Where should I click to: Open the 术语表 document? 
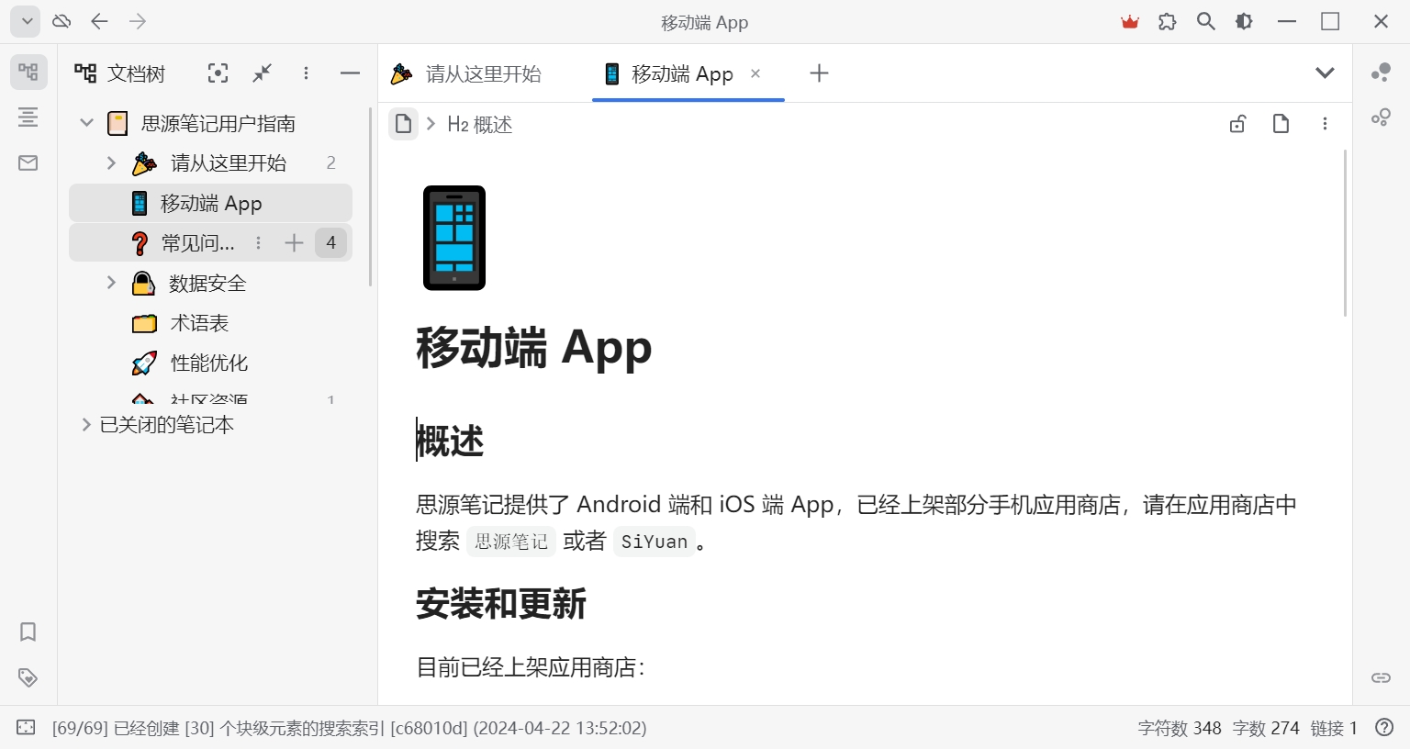[x=199, y=323]
